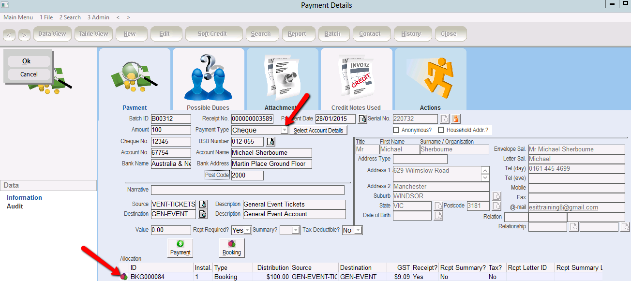Enable the Household Addr. checkbox
The image size is (631, 281).
441,130
